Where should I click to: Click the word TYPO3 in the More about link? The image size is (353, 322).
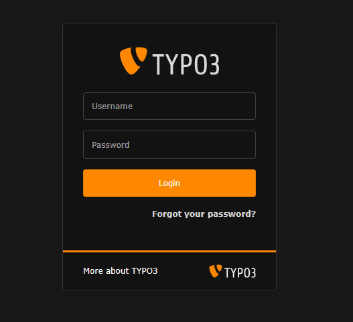(x=145, y=271)
